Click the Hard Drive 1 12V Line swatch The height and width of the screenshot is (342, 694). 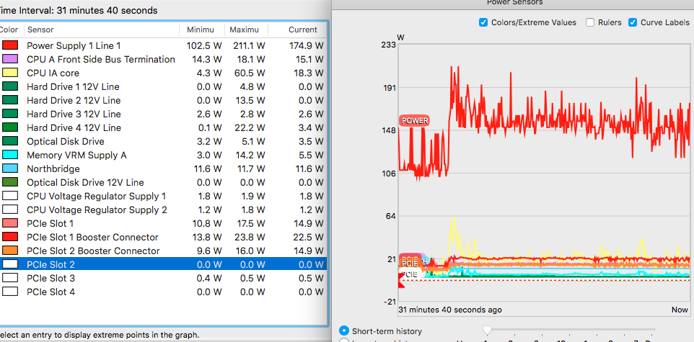[9, 86]
